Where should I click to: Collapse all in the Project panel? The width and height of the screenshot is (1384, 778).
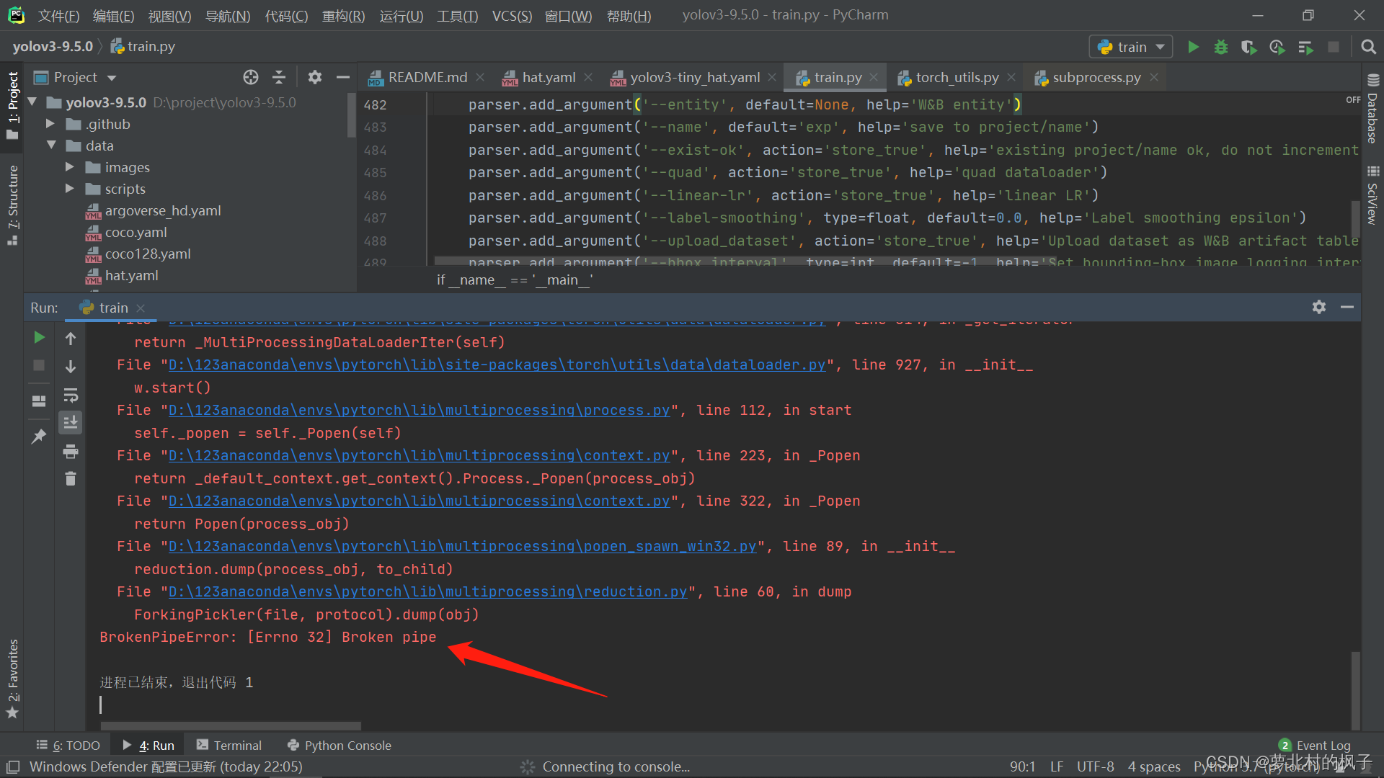pos(279,77)
